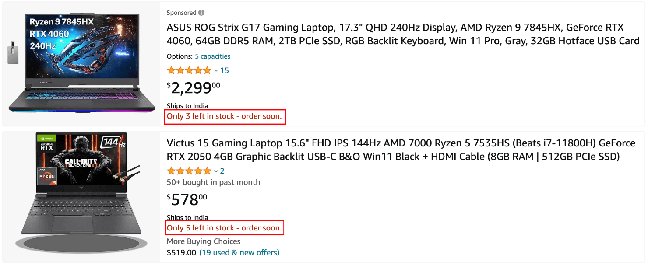Click the "5 capacities" options link
This screenshot has width=648, height=265.
point(213,56)
